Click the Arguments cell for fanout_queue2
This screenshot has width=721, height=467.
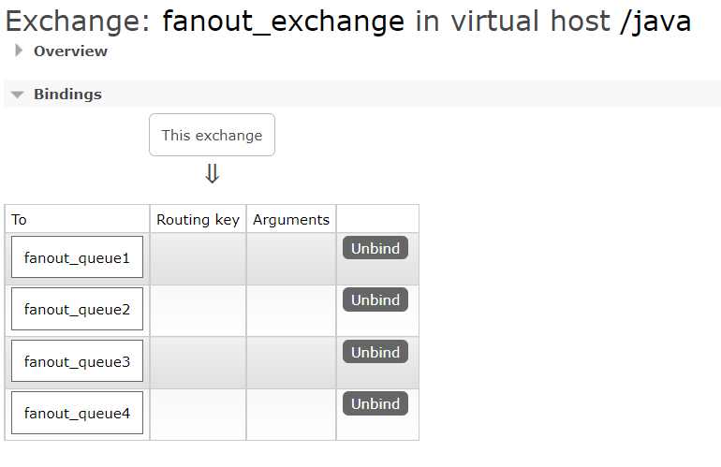pyautogui.click(x=291, y=310)
